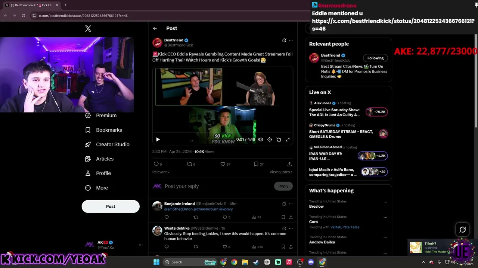Open Premium in the sidebar

101,115
